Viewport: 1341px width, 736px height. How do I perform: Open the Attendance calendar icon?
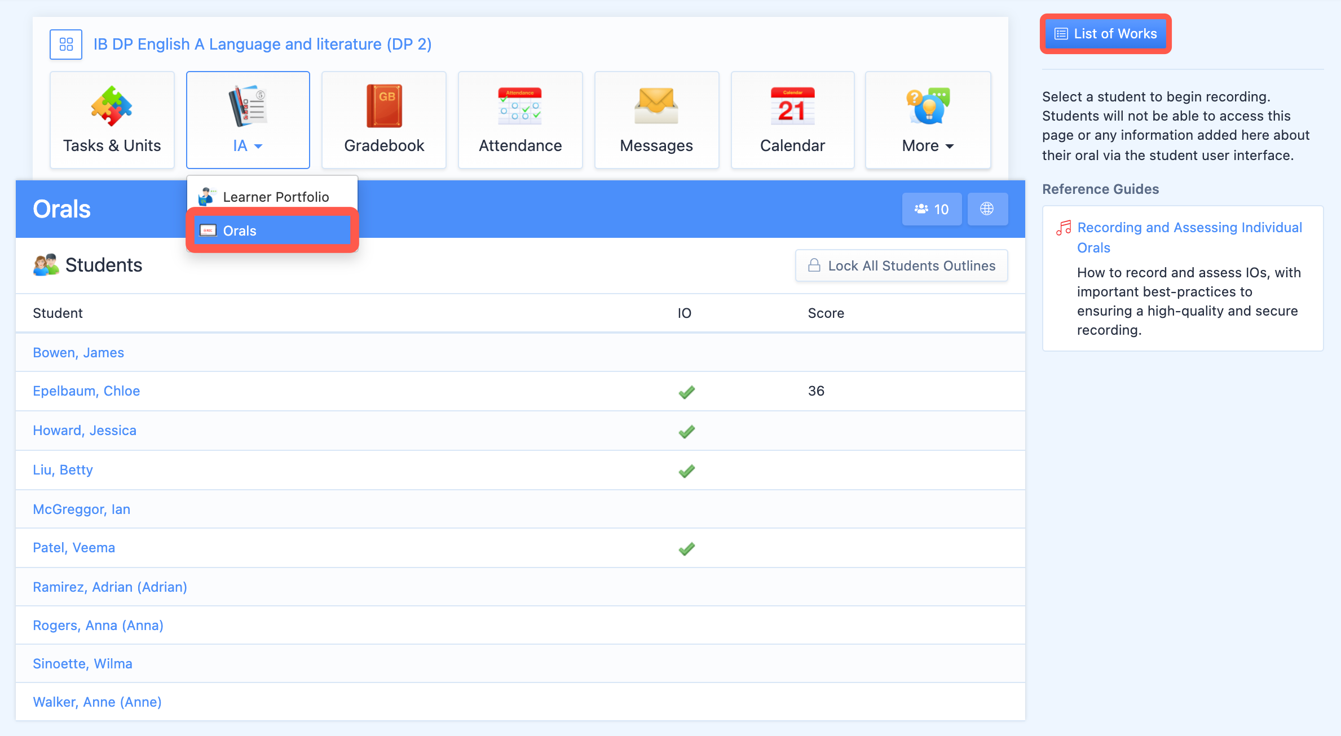(x=520, y=107)
